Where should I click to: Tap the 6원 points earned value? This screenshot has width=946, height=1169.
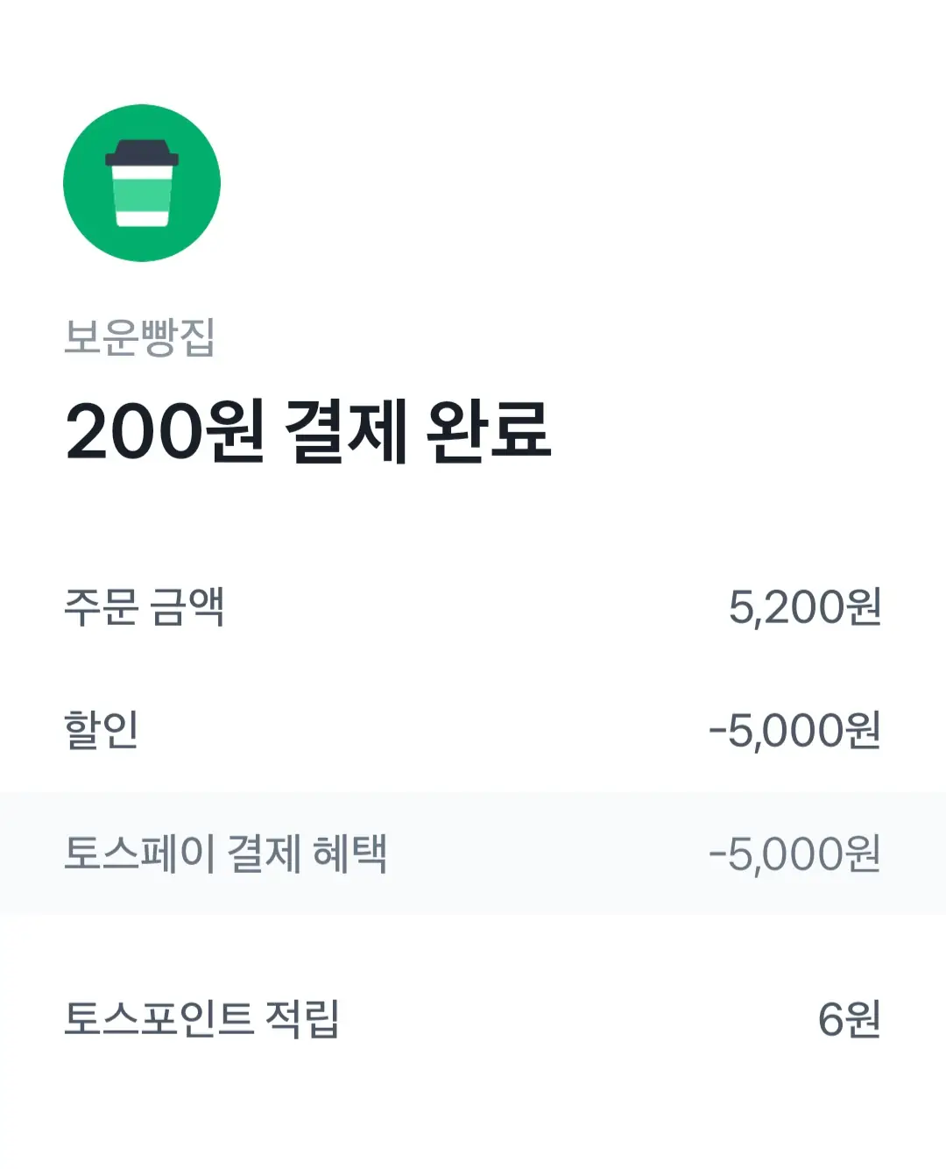coord(848,1019)
